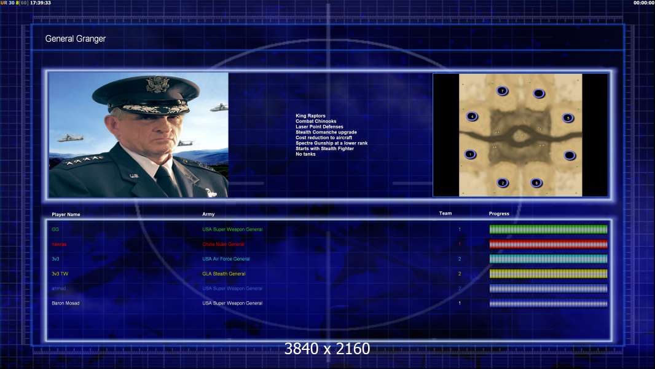Click start position 6 on the minimap
This screenshot has height=369, width=655.
[x=536, y=183]
